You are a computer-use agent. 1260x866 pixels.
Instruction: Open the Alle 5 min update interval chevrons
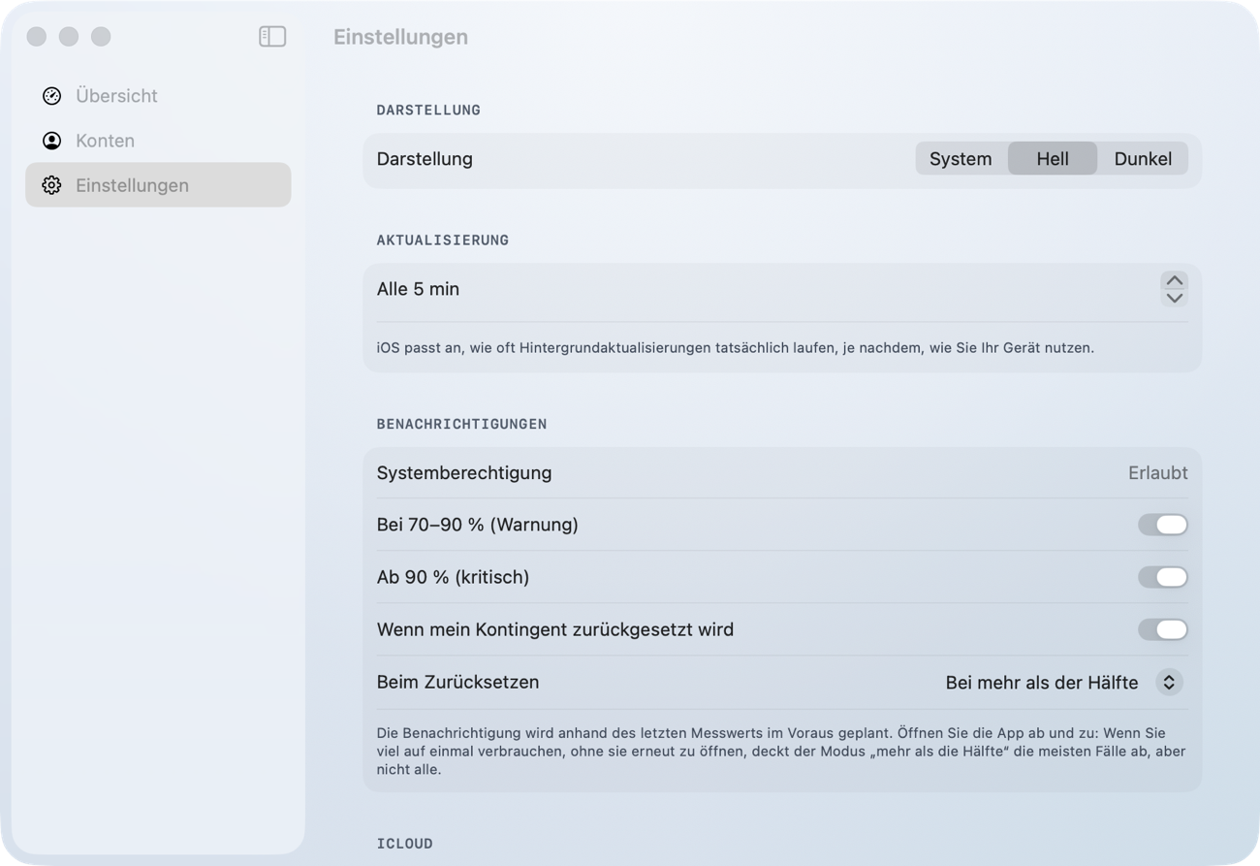point(1175,289)
